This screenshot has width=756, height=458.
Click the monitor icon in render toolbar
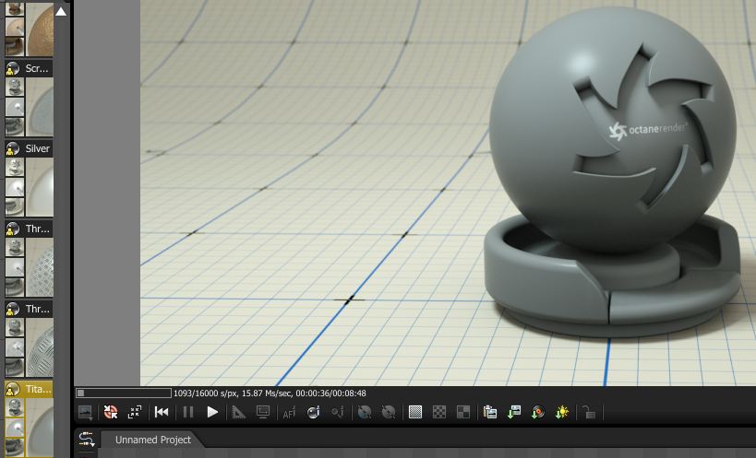[263, 412]
